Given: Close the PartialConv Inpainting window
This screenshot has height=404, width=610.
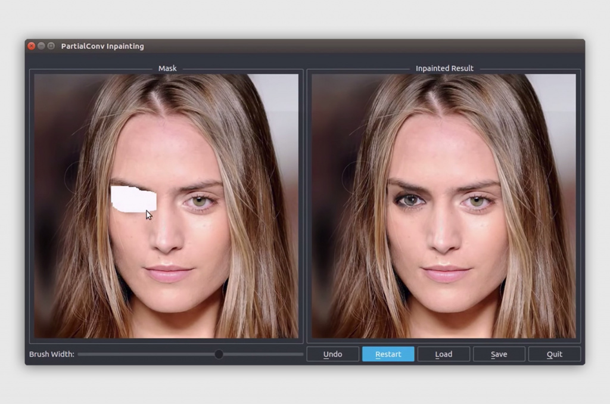Looking at the screenshot, I should tap(32, 46).
